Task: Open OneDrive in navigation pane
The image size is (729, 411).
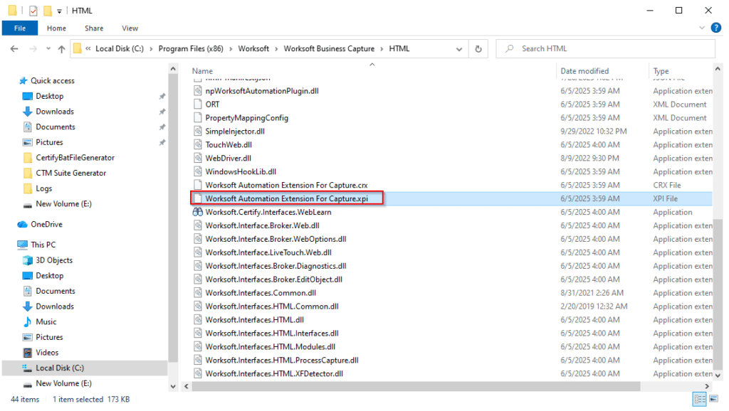Action: tap(46, 224)
